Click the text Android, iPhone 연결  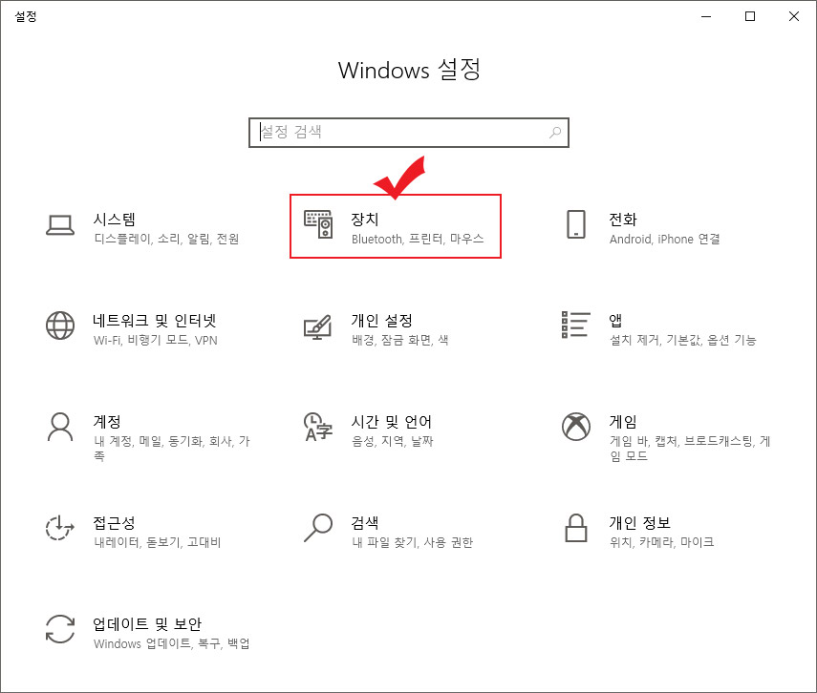(665, 239)
